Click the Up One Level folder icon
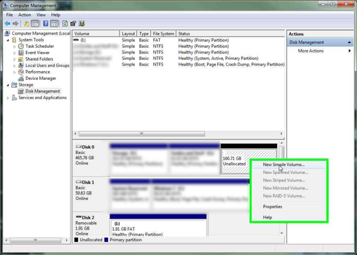The width and height of the screenshot is (357, 255). point(27,23)
